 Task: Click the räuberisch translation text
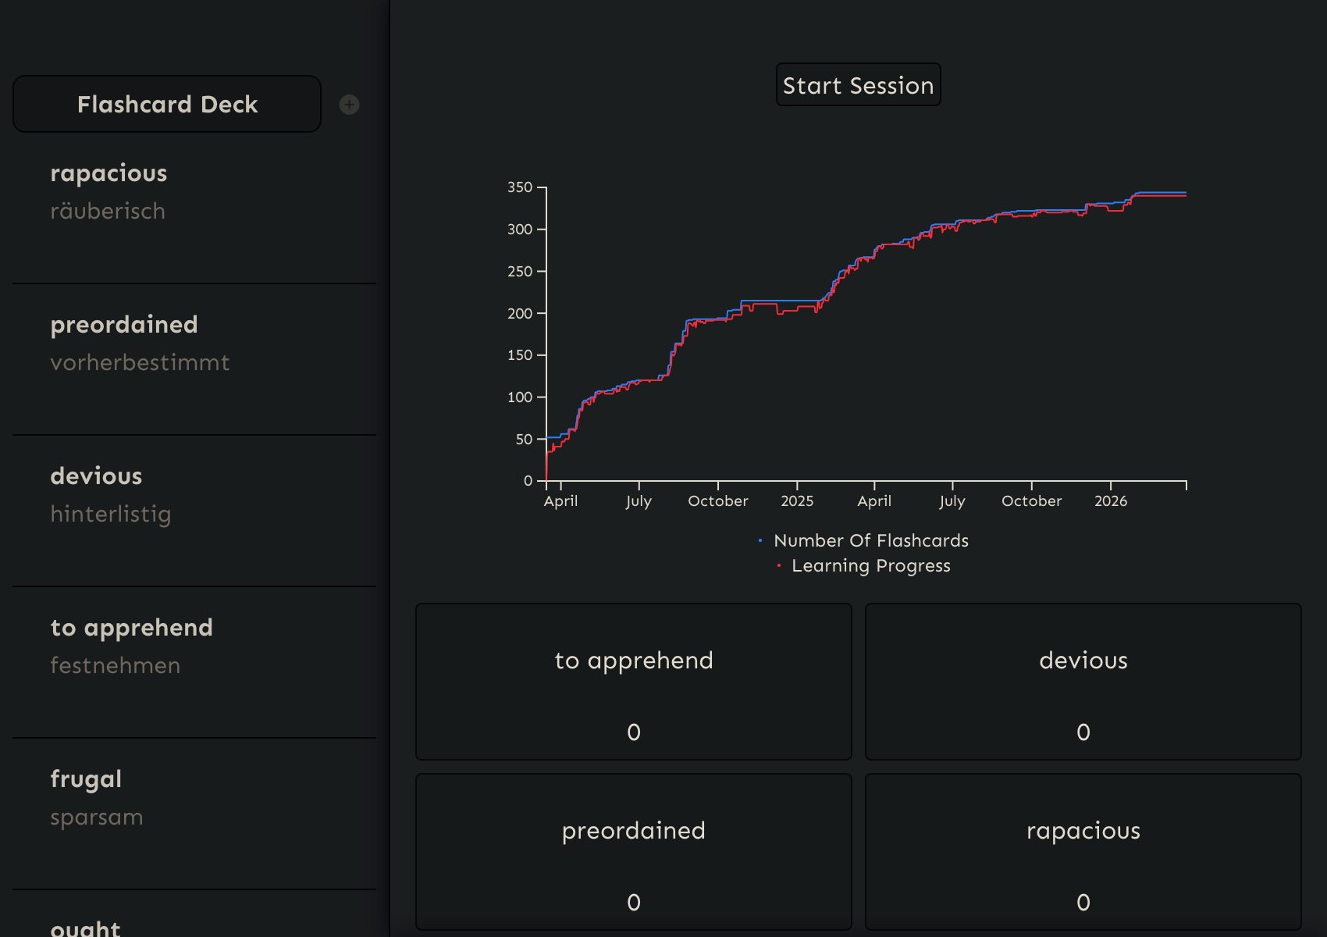108,211
